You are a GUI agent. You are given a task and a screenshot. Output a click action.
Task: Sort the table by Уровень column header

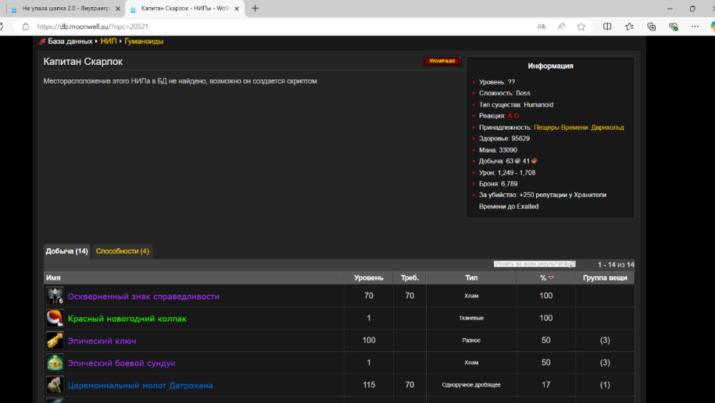coord(368,277)
